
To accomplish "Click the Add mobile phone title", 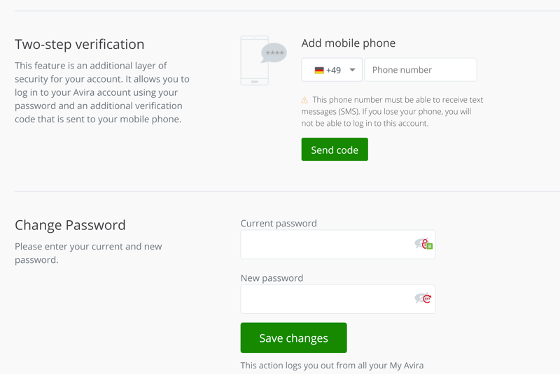I will (348, 43).
